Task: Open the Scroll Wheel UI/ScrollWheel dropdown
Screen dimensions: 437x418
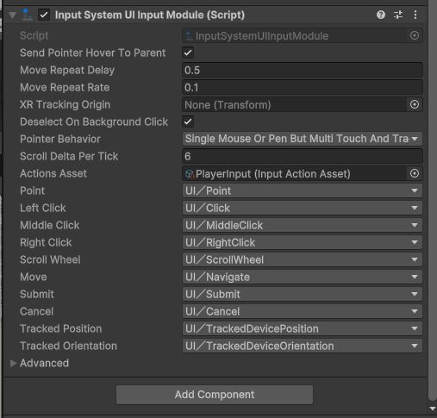Action: coord(303,259)
